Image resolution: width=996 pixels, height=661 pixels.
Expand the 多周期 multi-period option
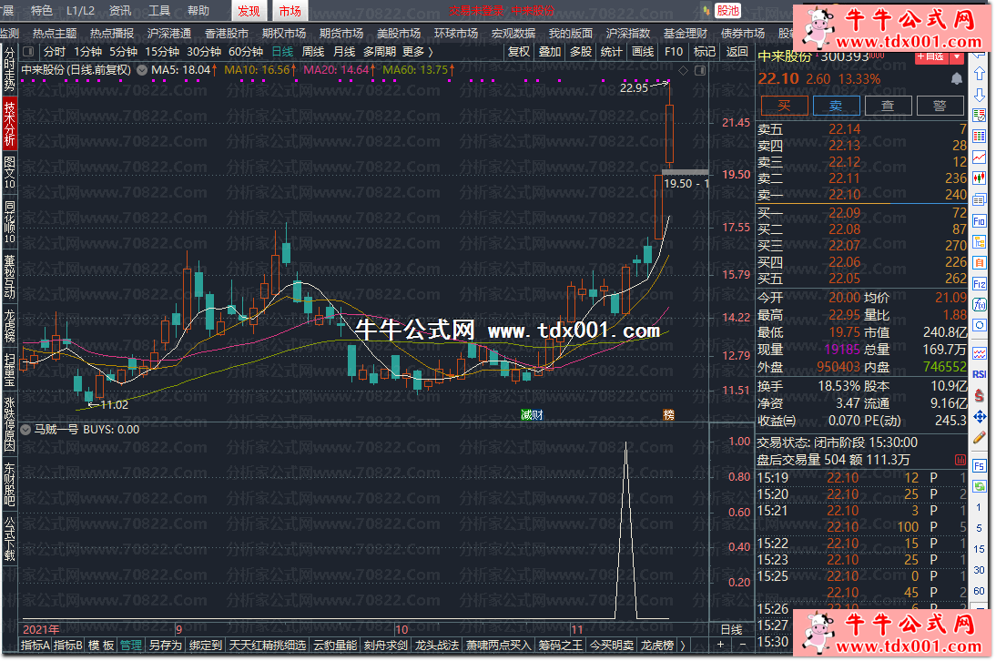[380, 52]
